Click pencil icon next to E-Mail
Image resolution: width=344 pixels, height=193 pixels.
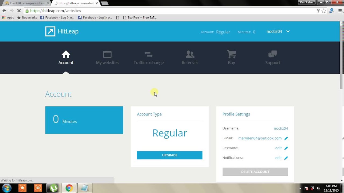click(286, 138)
